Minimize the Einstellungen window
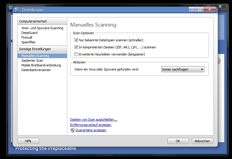 pyautogui.click(x=192, y=9)
